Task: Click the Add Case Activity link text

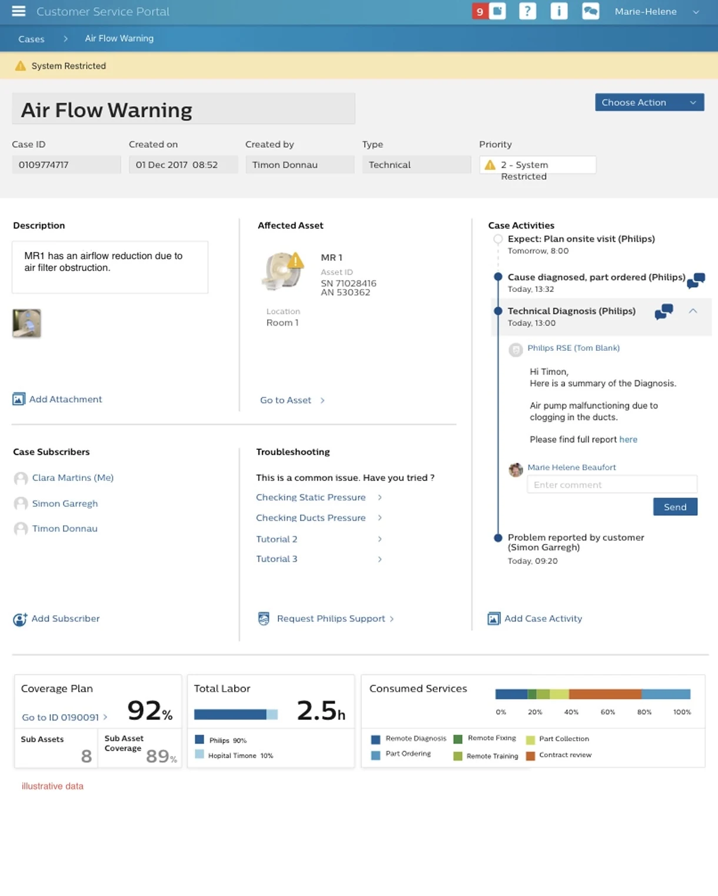Action: point(543,619)
